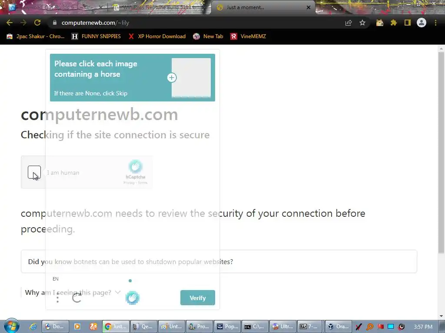
Task: Go back with the browser back arrow
Action: [x=10, y=23]
